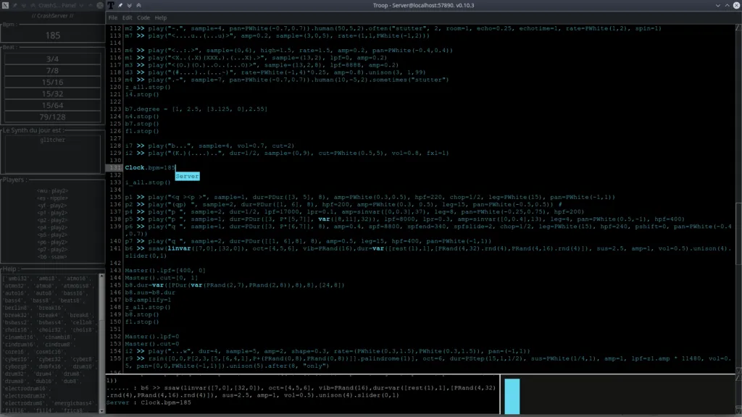Click line i_all.stop() at line 133
Viewport: 742px width, 417px height.
point(148,182)
